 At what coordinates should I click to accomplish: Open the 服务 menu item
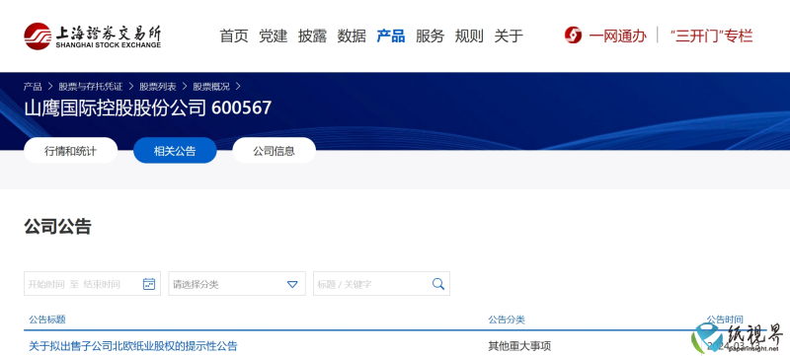[x=431, y=36]
